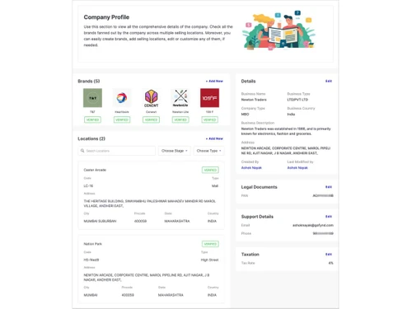
Task: Select the LC-16 location code
Action: coord(88,186)
